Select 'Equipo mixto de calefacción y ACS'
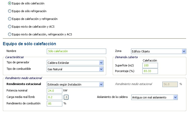The image size is (191, 116). (10, 26)
